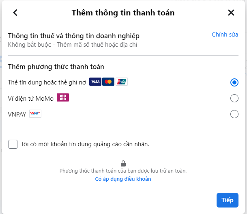Select credit or debit card radio button
Screen dimensions: 247x214
(234, 82)
